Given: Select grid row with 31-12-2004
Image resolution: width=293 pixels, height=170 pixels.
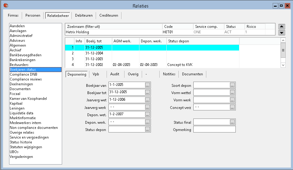Looking at the screenshot, I should pyautogui.click(x=152, y=53).
